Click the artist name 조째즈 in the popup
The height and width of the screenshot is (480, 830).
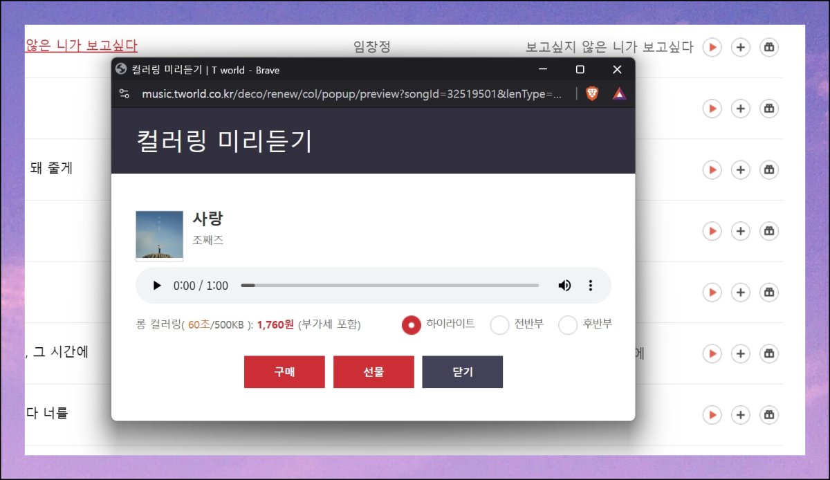coord(208,241)
